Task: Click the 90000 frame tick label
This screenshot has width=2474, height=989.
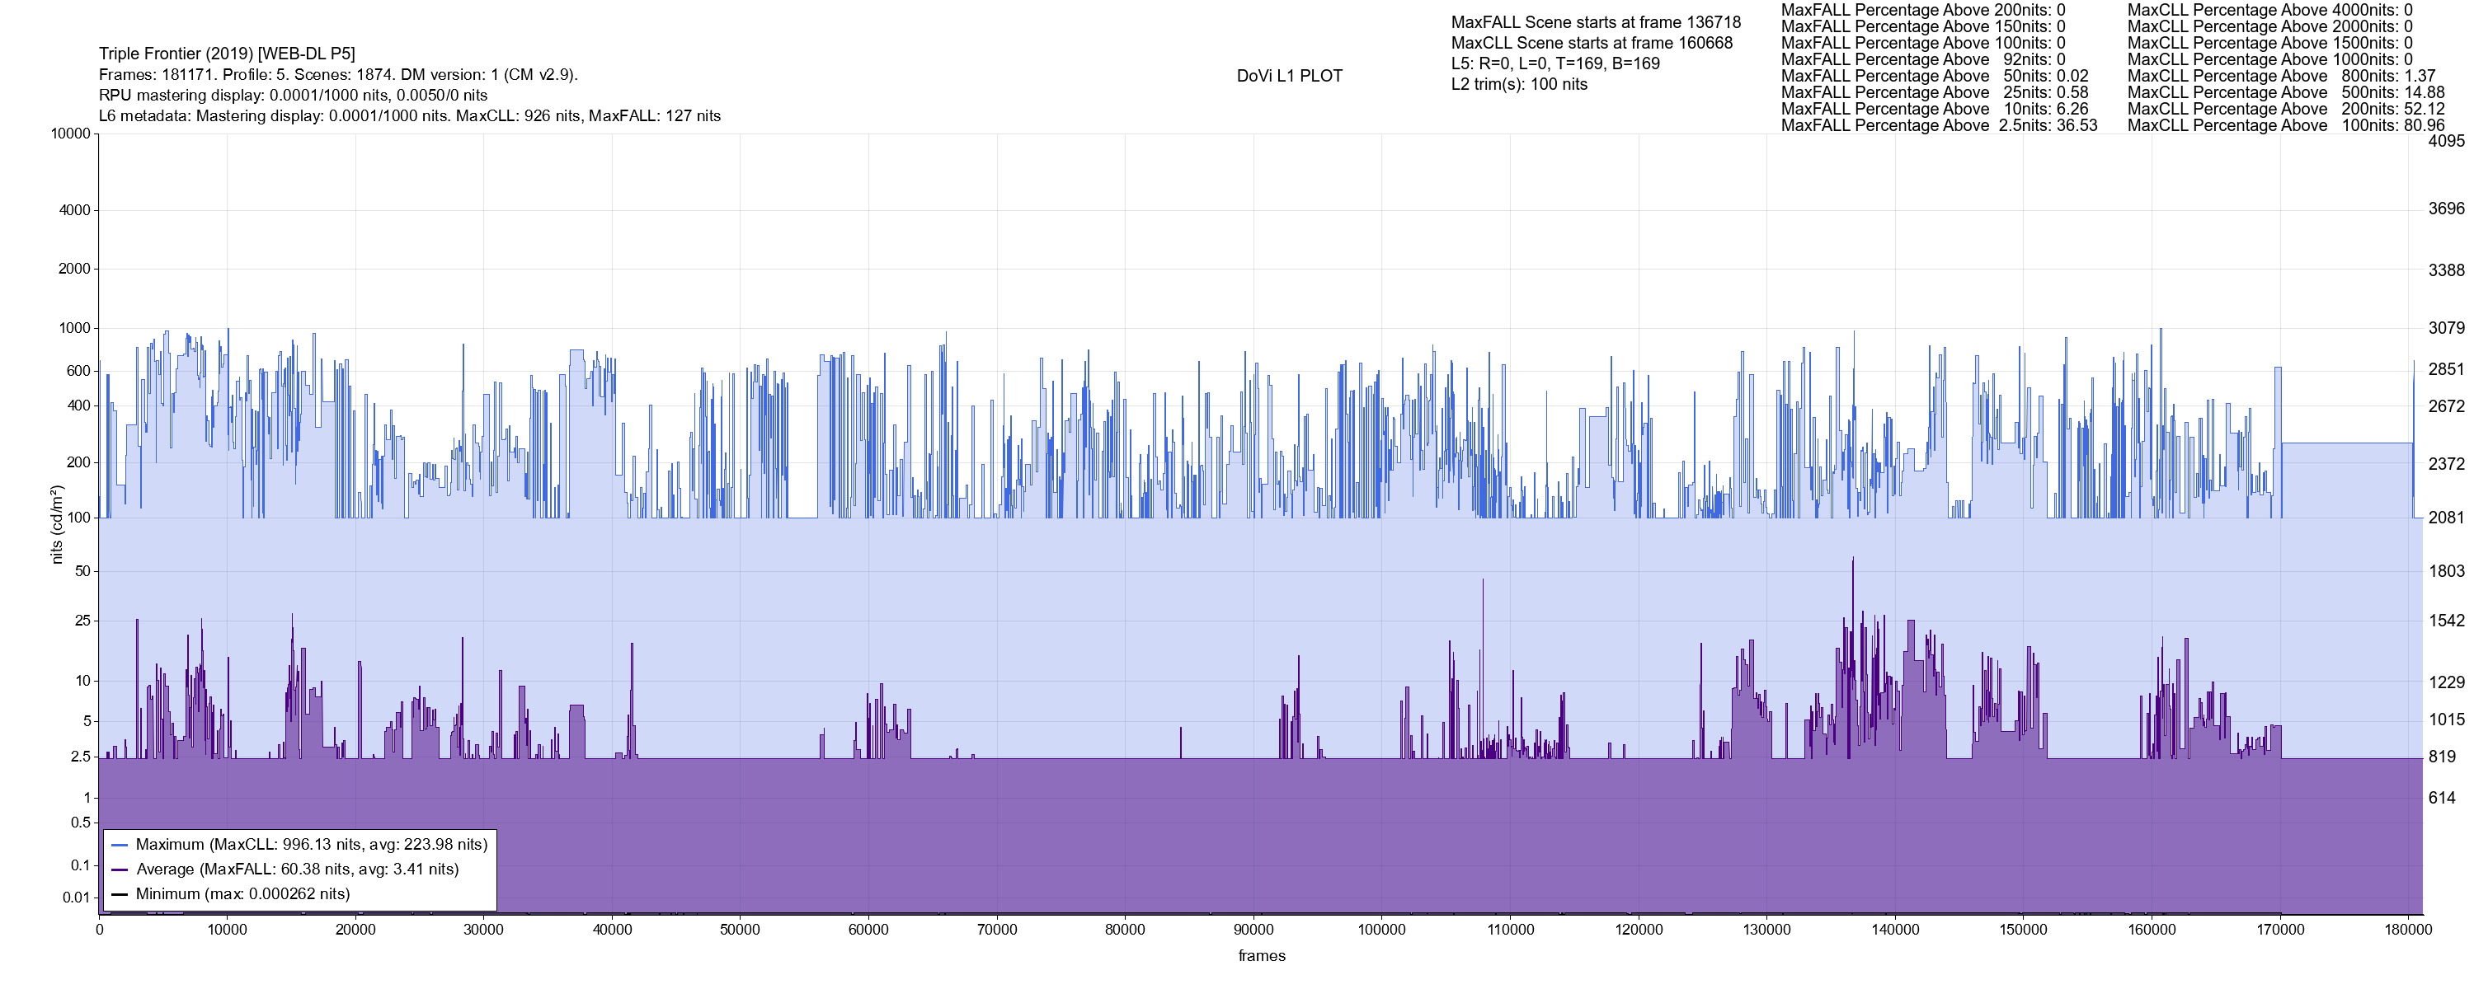Action: point(1253,930)
